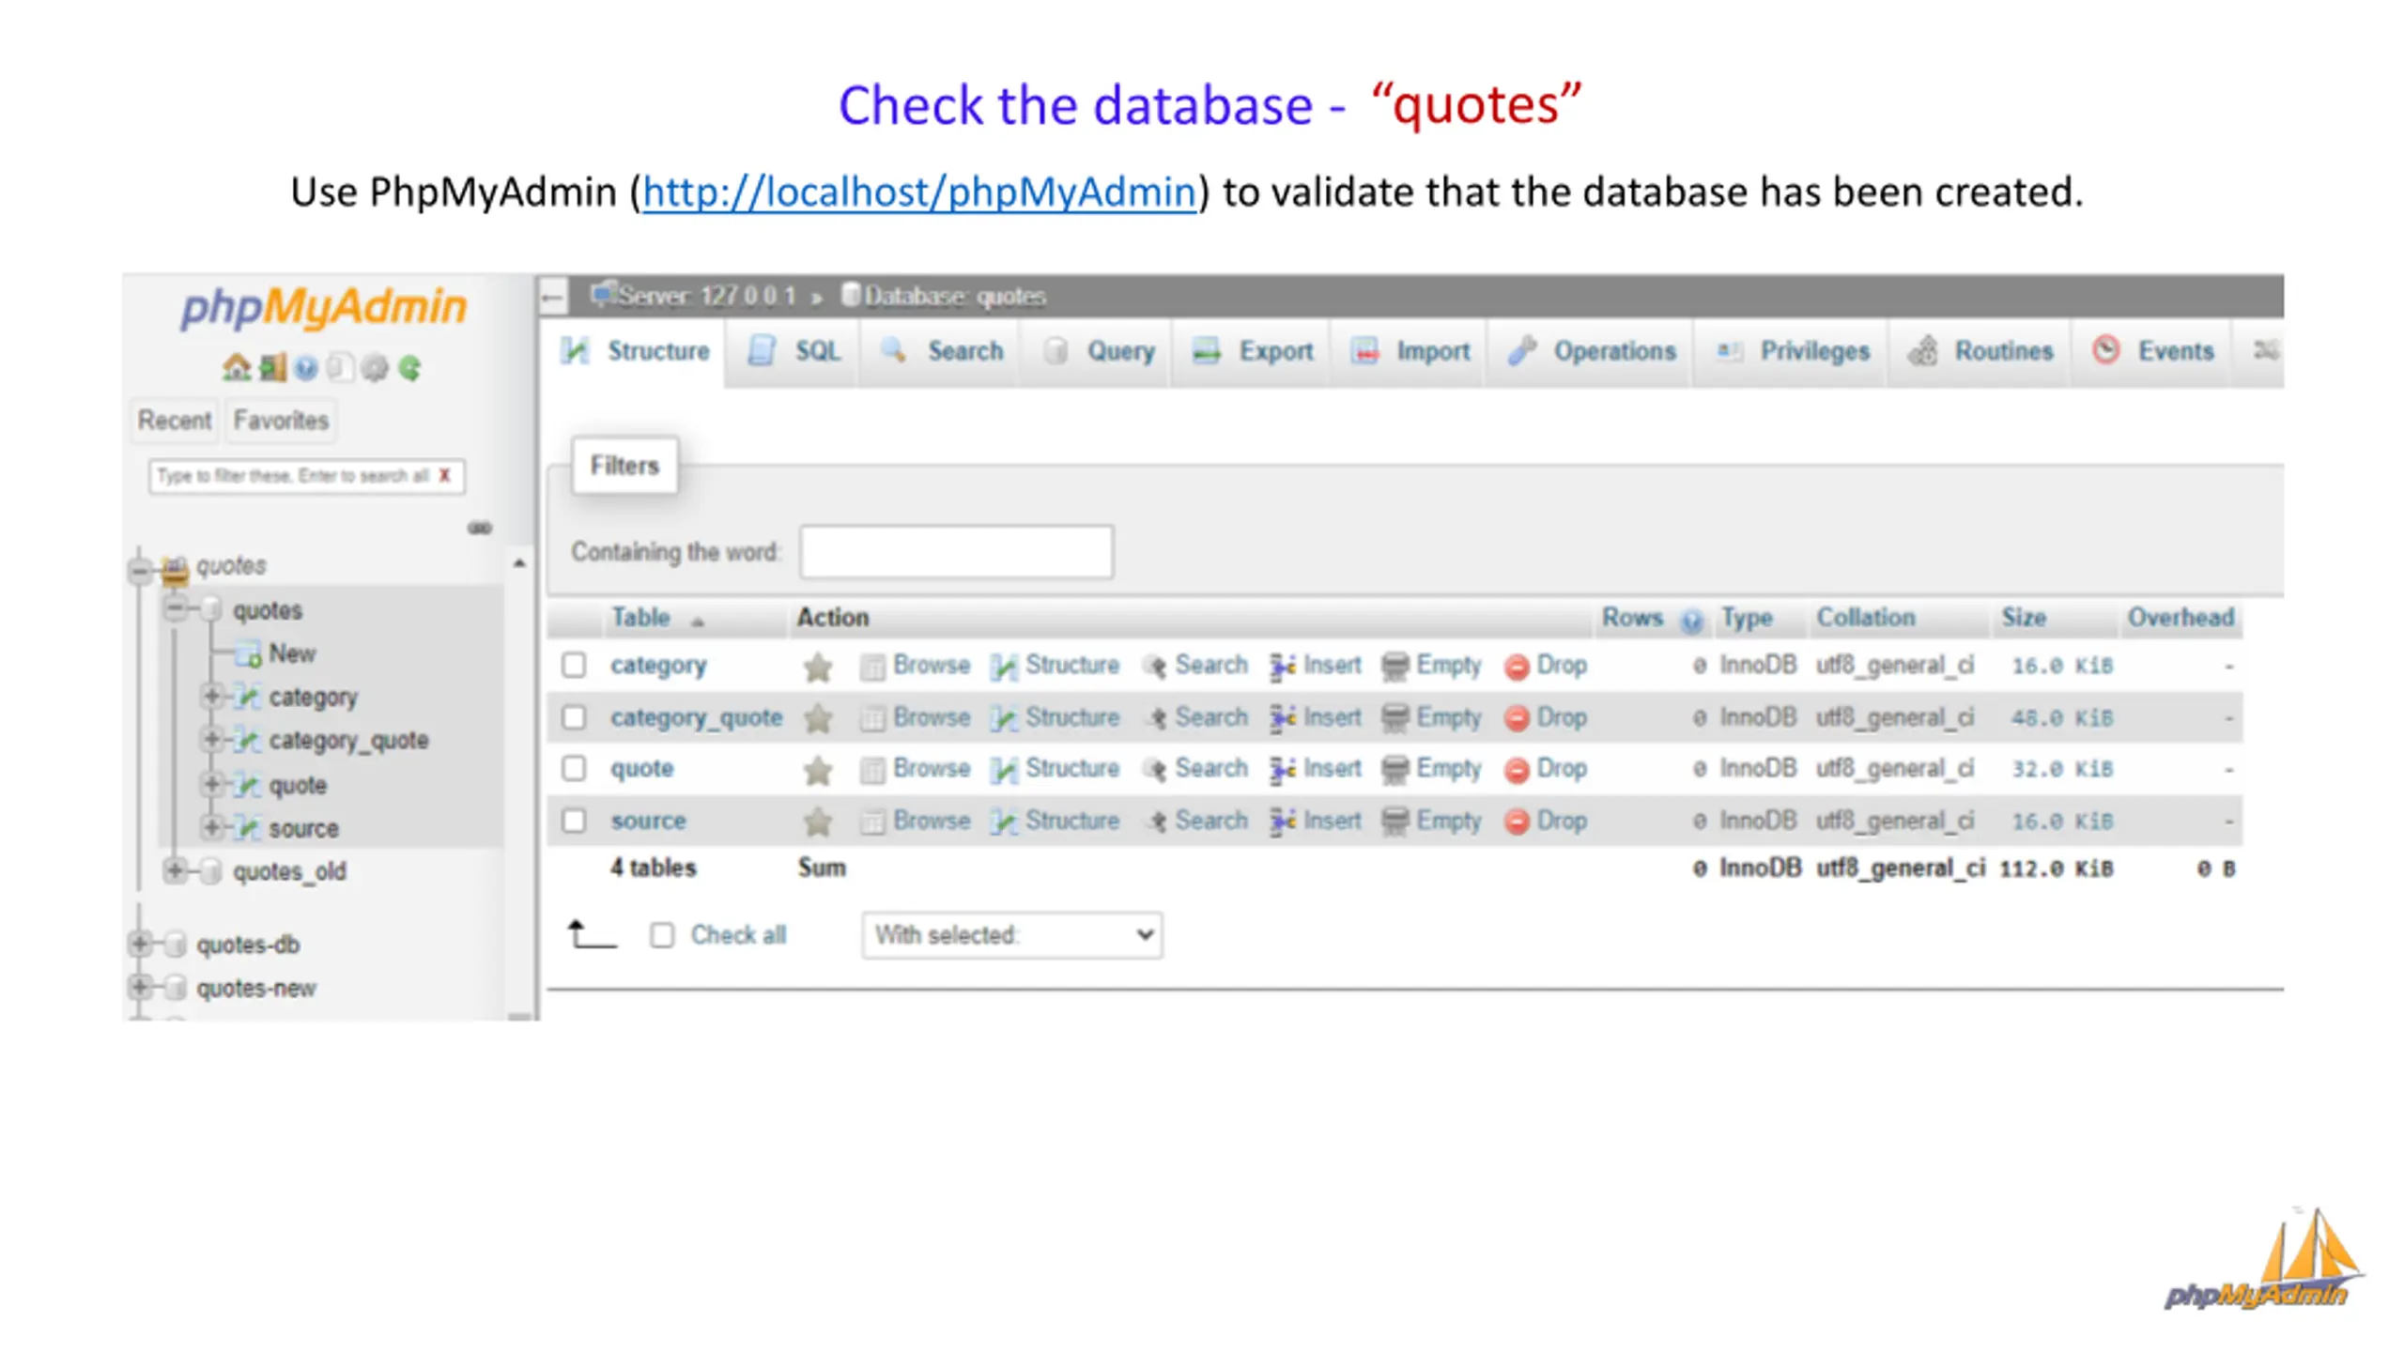The image size is (2404, 1352).
Task: Click Empty icon for quote table
Action: pyautogui.click(x=1395, y=769)
